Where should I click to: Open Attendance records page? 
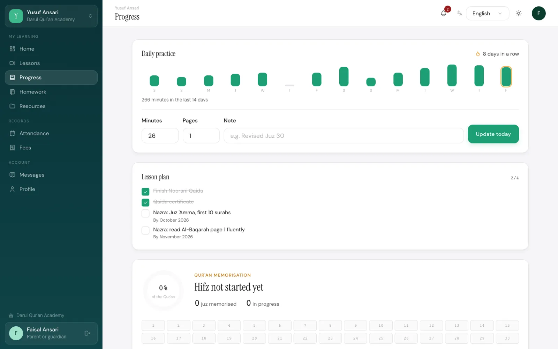click(51, 133)
